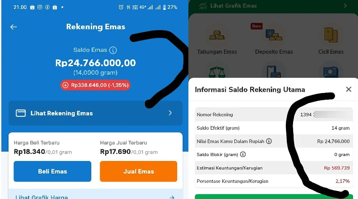Screen dimensions: 358x199
Task: Open Lihat Grafik Harga arrow
Action: pos(172,197)
